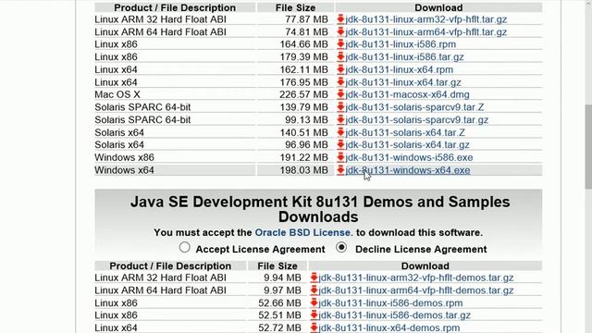
Task: Click download arrow icon for jdk-8u131-windows-x64.exe
Action: pyautogui.click(x=340, y=170)
